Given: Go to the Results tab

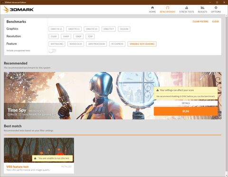Looking at the screenshot, I should pyautogui.click(x=202, y=10).
